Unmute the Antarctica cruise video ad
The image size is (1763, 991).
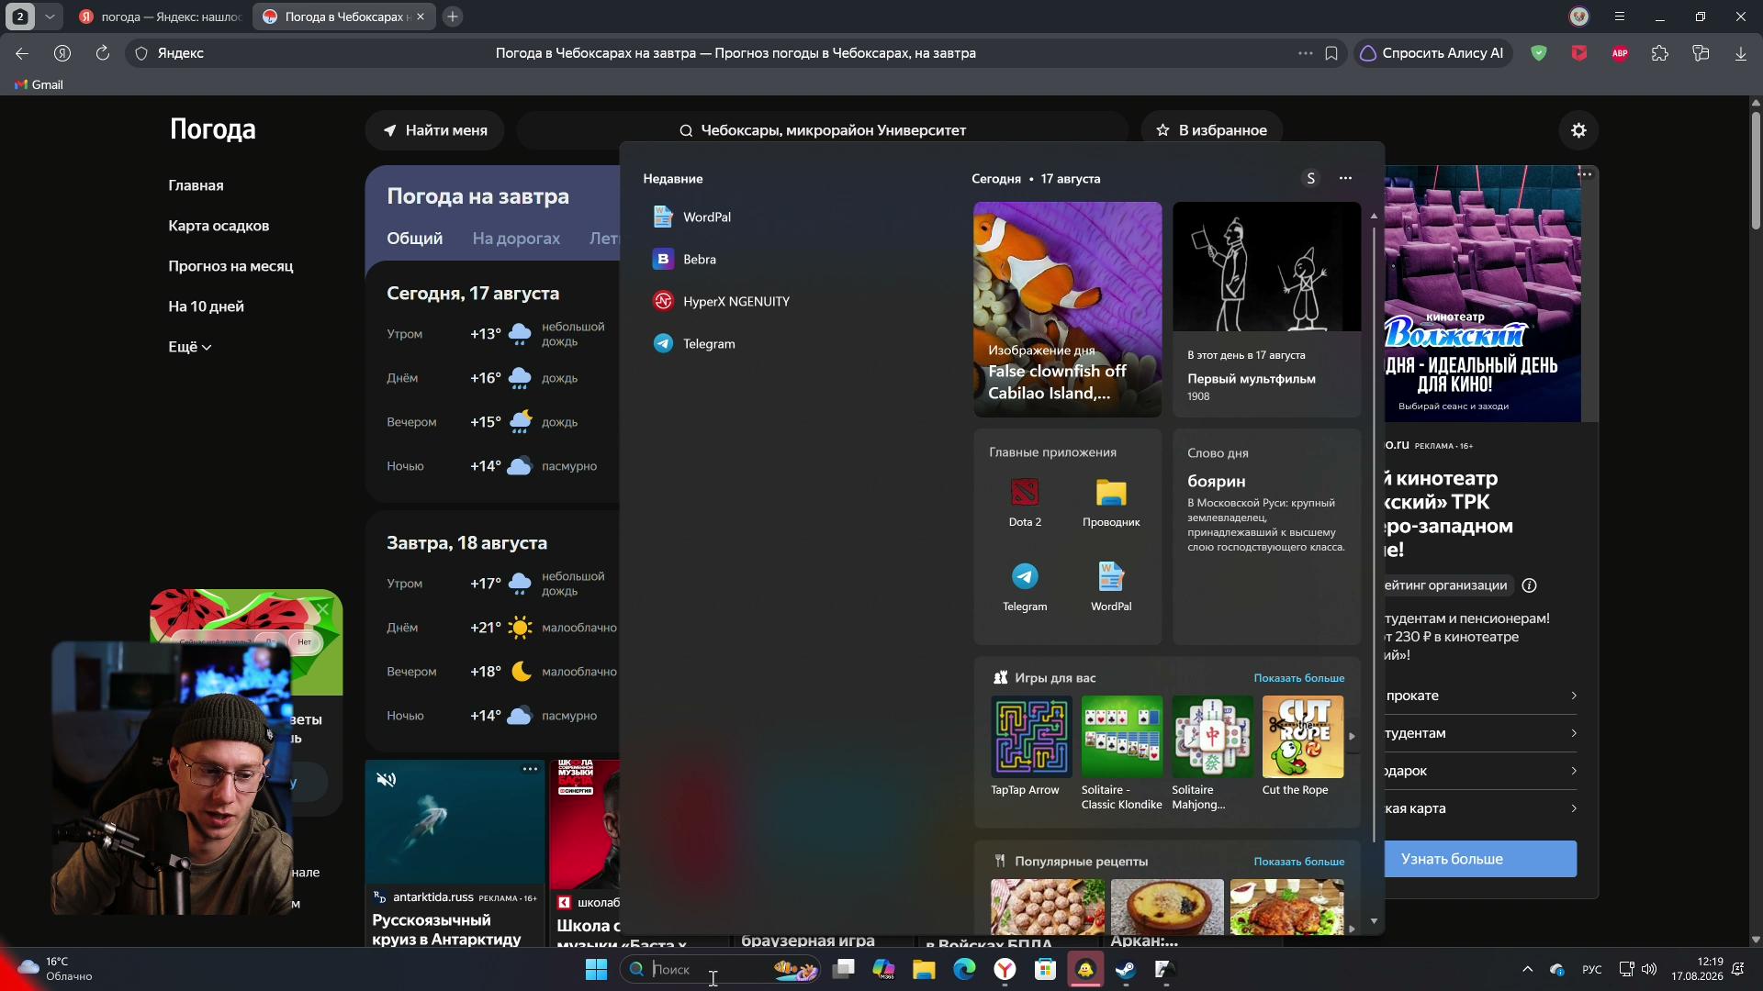387,779
